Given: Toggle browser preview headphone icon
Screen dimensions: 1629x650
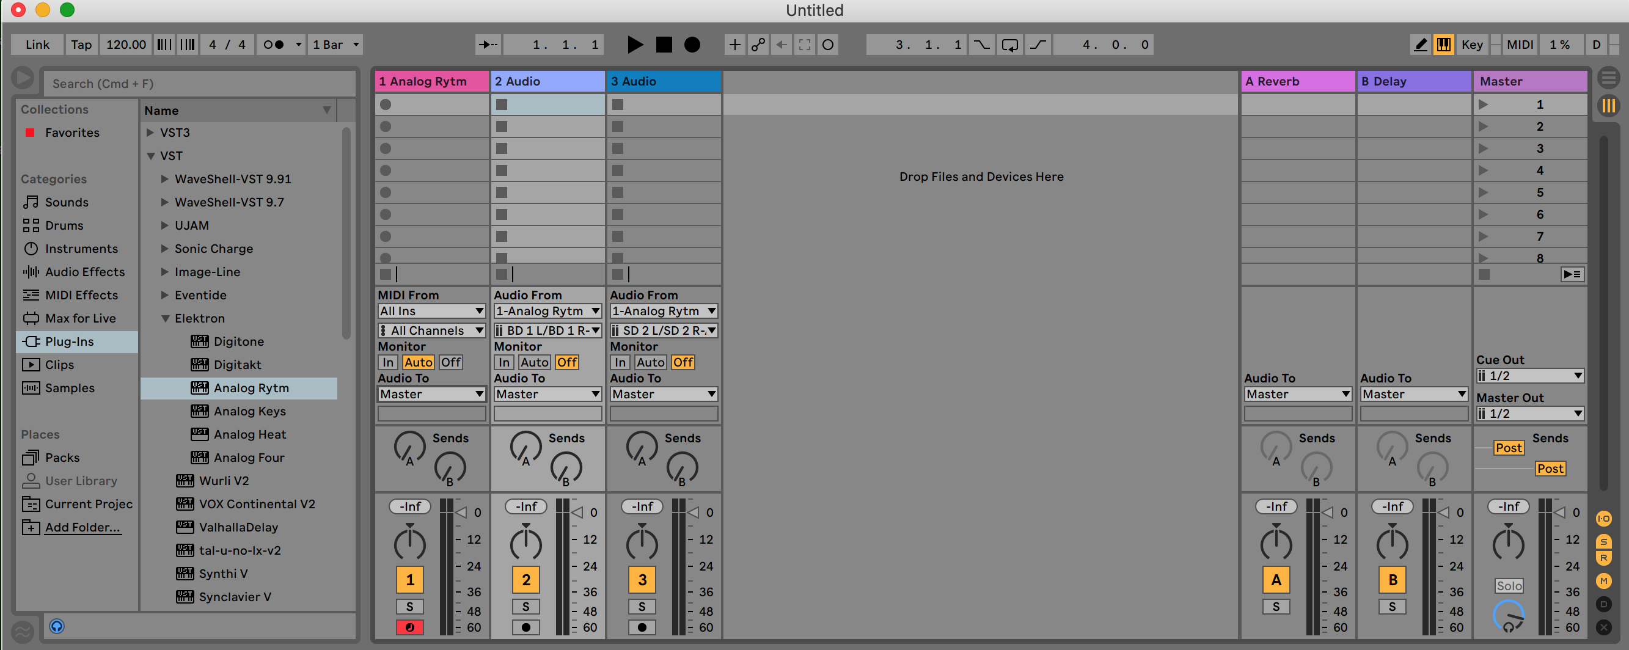Looking at the screenshot, I should point(57,627).
